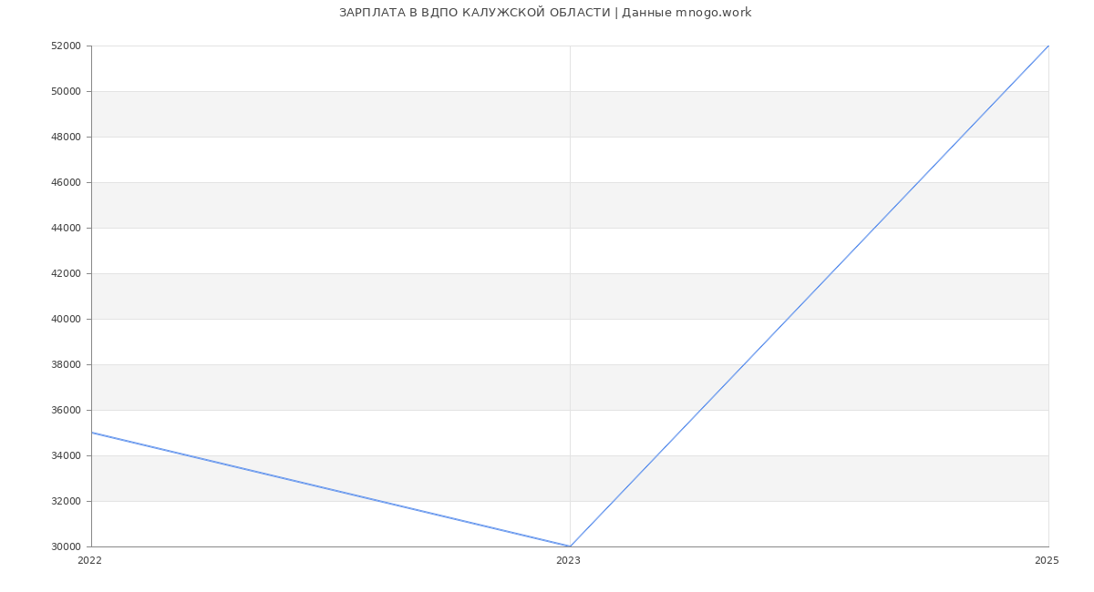Viewport: 1094px width, 592px height.
Task: Select the 44000 y-axis label
Action: [x=67, y=229]
